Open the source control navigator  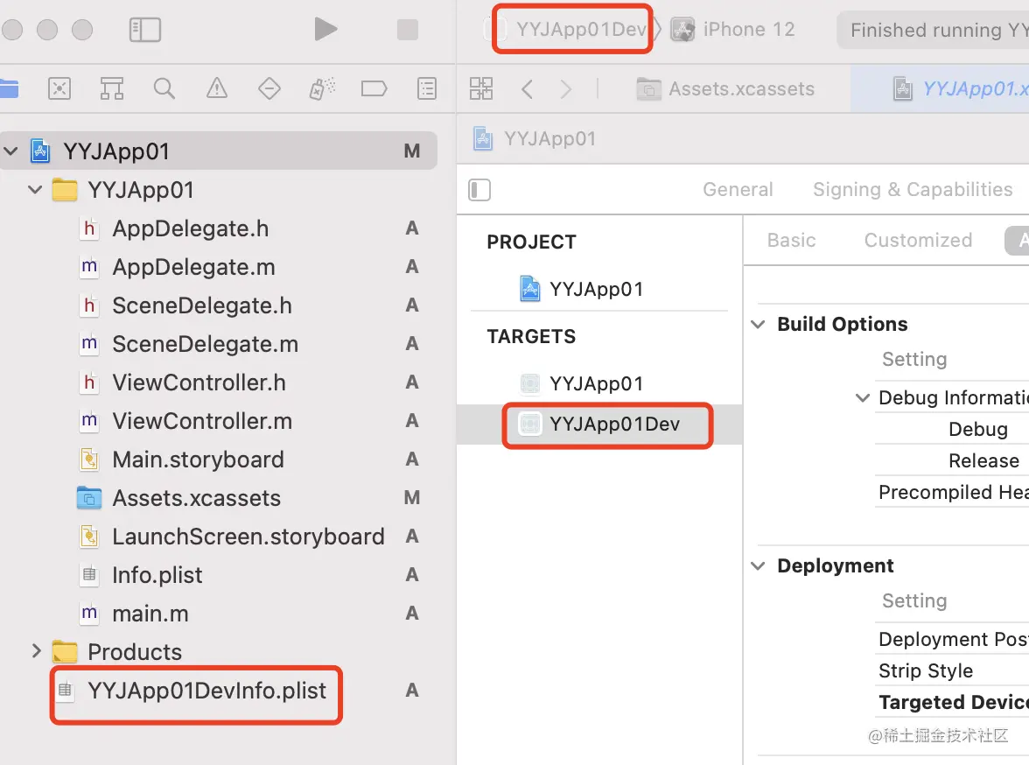(x=59, y=88)
